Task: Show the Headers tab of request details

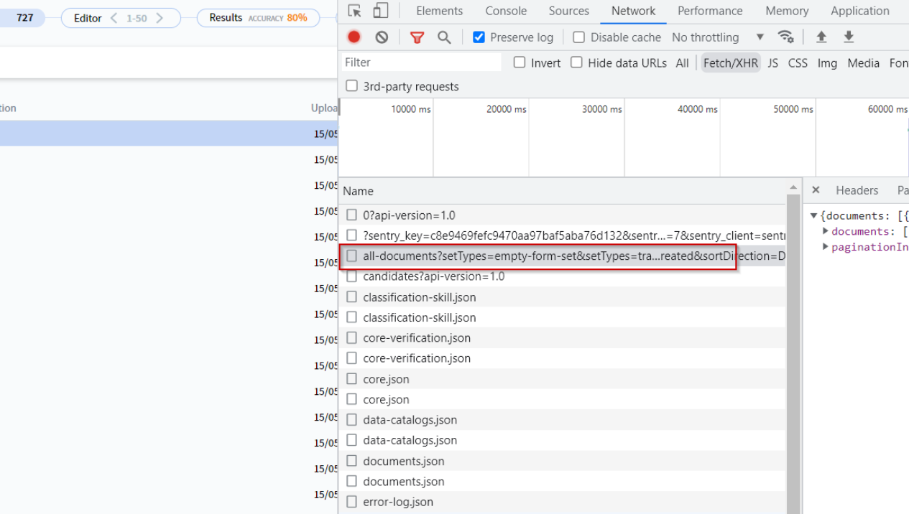Action: pos(857,190)
